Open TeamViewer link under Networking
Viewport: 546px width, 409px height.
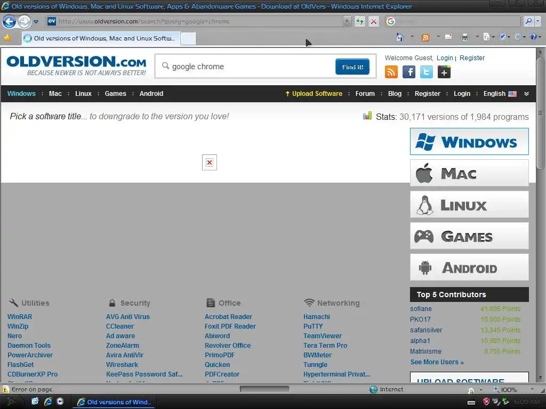323,336
